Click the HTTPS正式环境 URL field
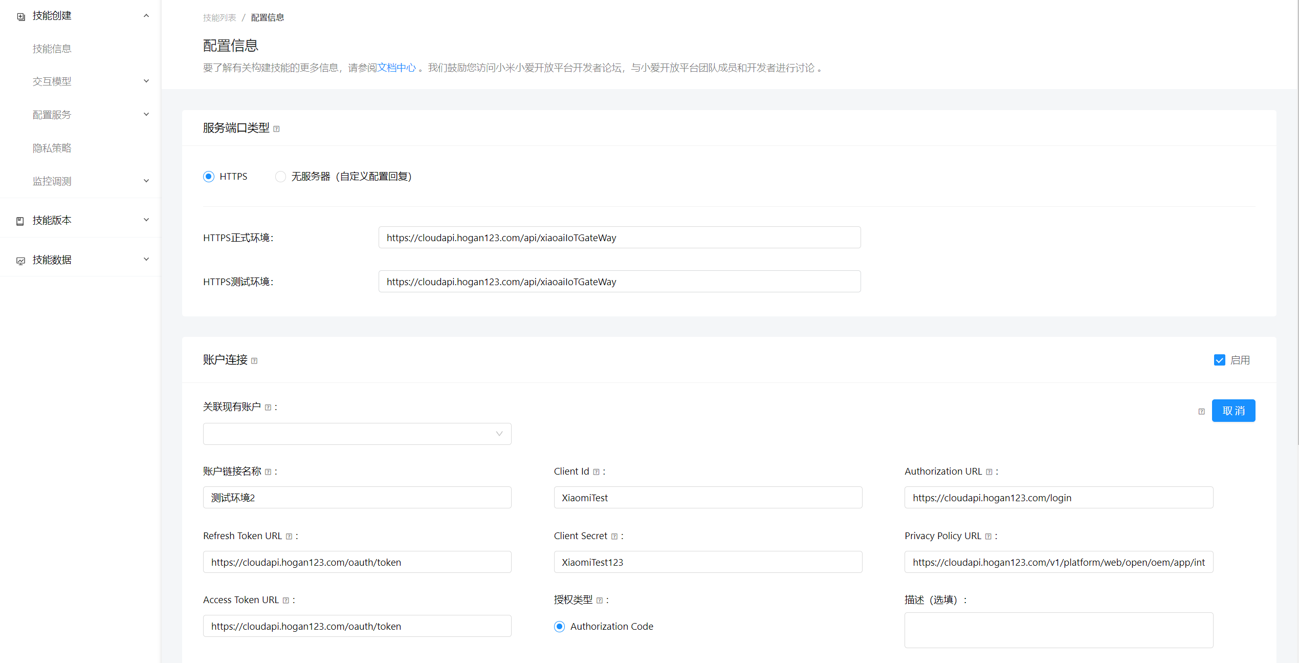 [x=620, y=238]
